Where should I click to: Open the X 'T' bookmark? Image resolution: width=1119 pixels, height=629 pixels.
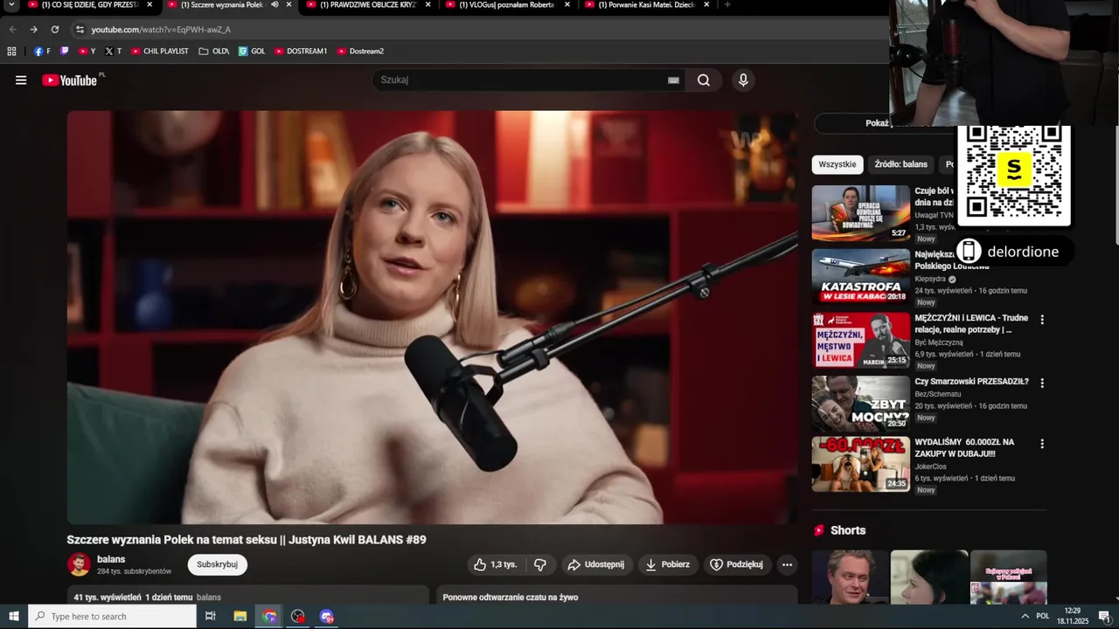[114, 51]
